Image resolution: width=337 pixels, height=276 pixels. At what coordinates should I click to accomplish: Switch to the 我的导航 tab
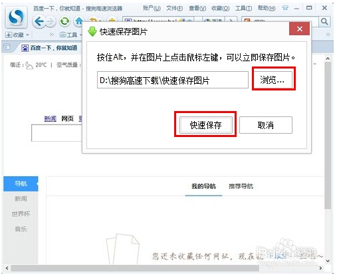[x=203, y=186]
